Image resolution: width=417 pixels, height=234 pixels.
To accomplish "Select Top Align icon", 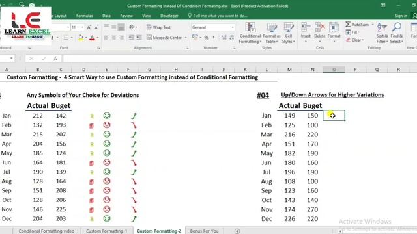I will (x=106, y=27).
